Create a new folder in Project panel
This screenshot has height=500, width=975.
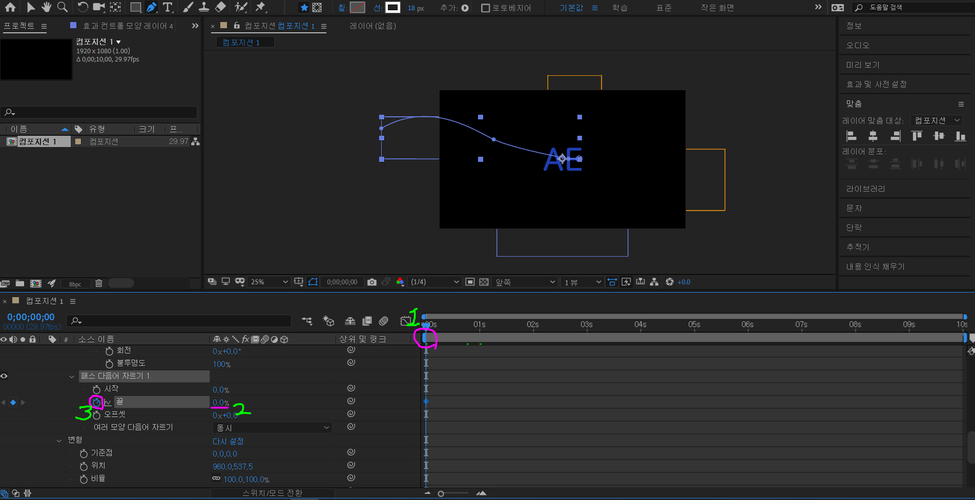click(x=20, y=283)
